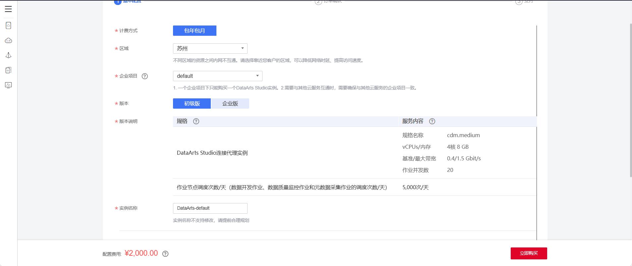The height and width of the screenshot is (266, 632).
Task: Click the 立即购买 button
Action: tap(529, 253)
